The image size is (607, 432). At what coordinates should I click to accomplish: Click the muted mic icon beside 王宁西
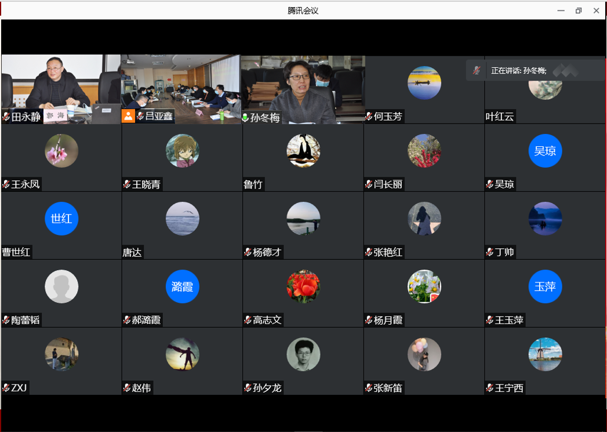click(x=490, y=388)
